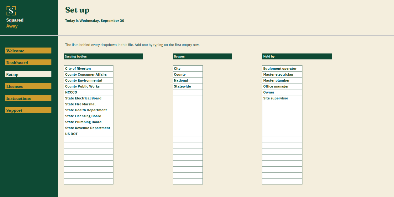Select the Master plumber cell

pyautogui.click(x=282, y=80)
